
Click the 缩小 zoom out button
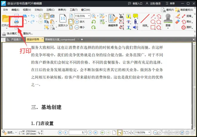click(x=80, y=27)
